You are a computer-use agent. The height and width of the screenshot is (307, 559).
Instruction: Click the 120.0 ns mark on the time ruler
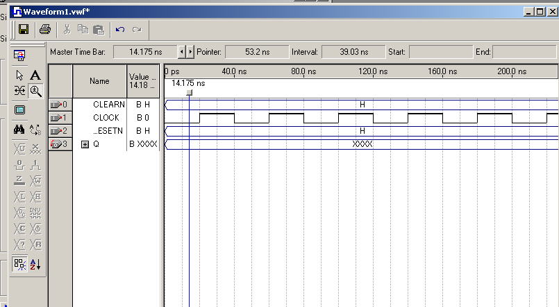click(x=373, y=71)
